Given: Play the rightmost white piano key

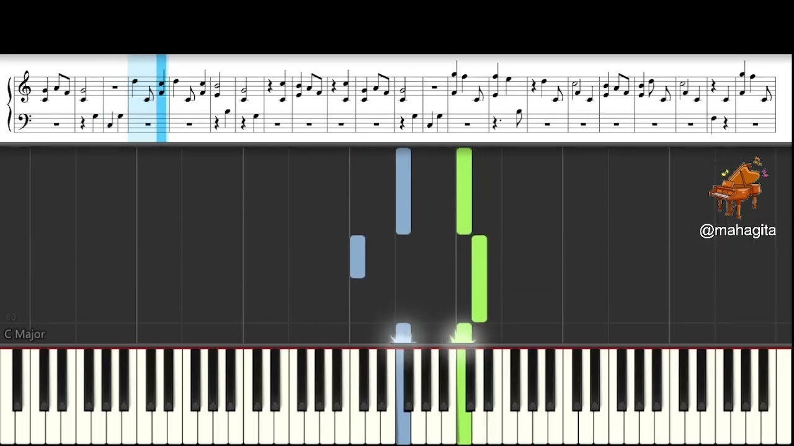Looking at the screenshot, I should pyautogui.click(x=784, y=396).
